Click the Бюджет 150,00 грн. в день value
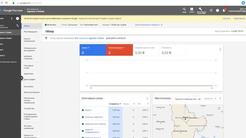This screenshot has height=138, width=246. (118, 25)
